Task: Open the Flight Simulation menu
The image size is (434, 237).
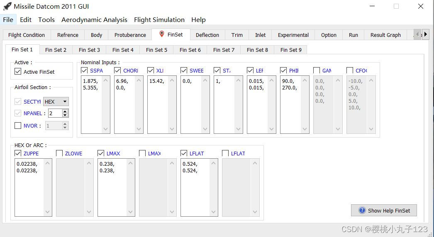Action: [159, 19]
